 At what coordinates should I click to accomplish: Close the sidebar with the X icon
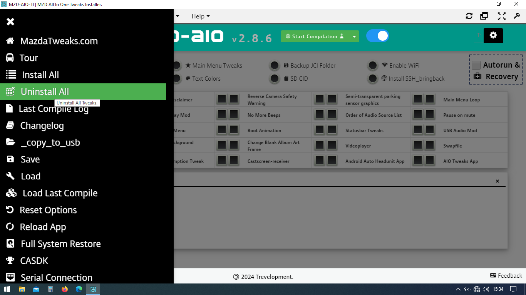10,22
